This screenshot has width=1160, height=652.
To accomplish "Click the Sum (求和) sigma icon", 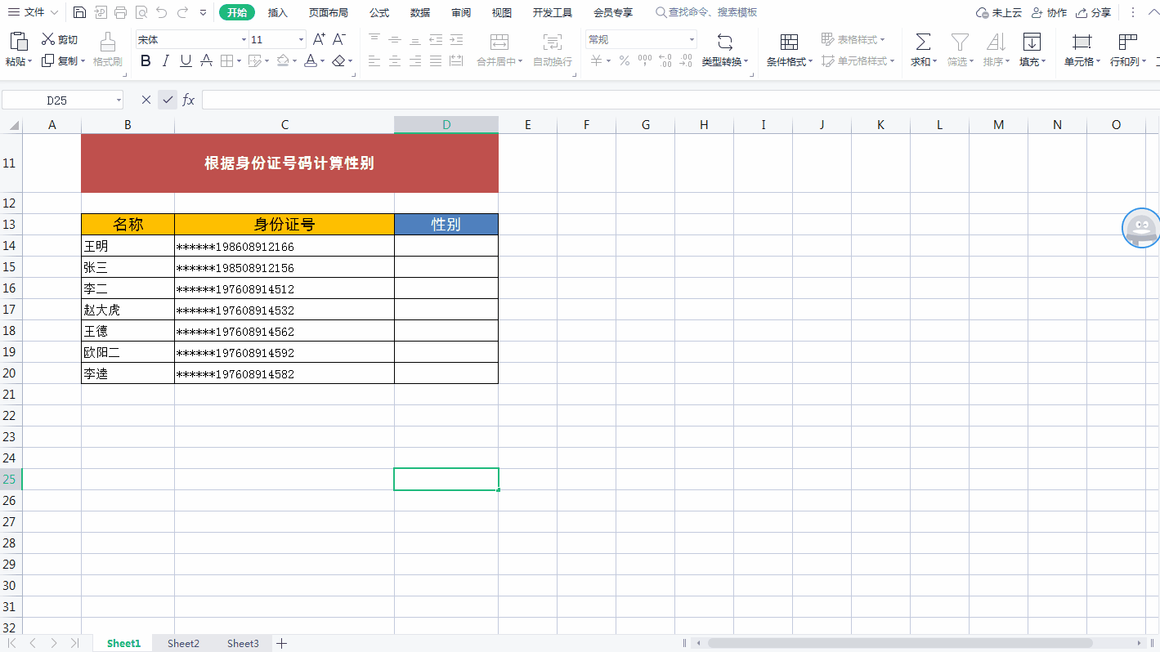I will tap(923, 42).
